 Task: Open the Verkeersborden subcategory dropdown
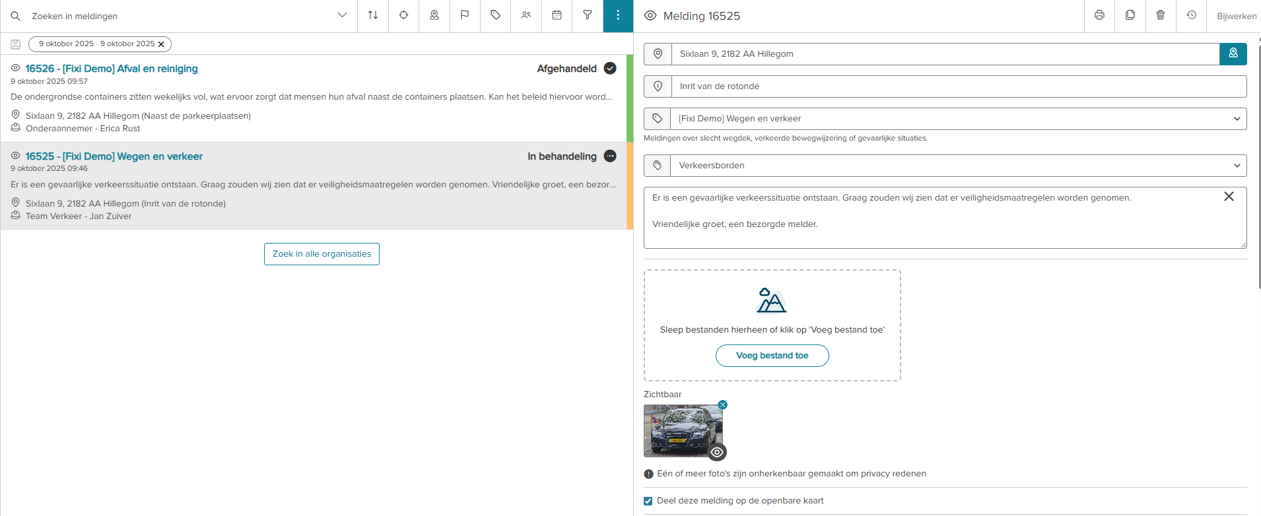(958, 166)
